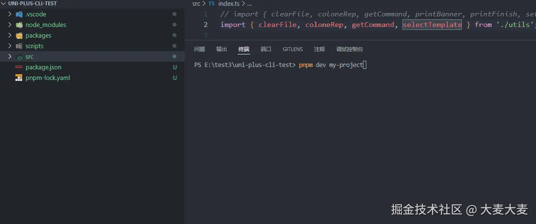Screen dimensions: 536x224
Task: Click the terminal prompt path E:\test3\uni-plus-cli-test
Action: [250, 65]
